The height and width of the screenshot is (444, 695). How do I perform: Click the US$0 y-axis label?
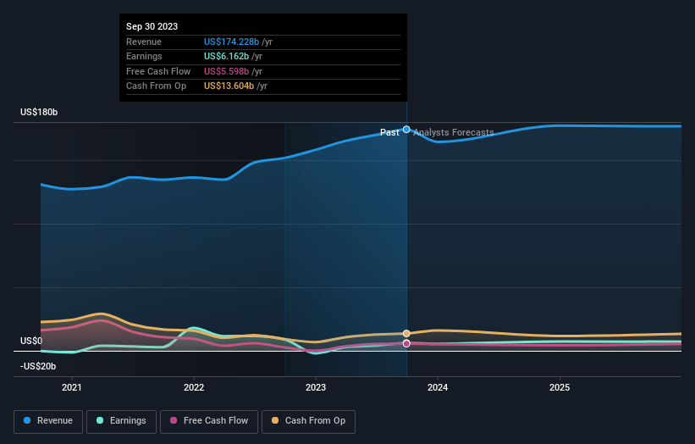pyautogui.click(x=31, y=341)
